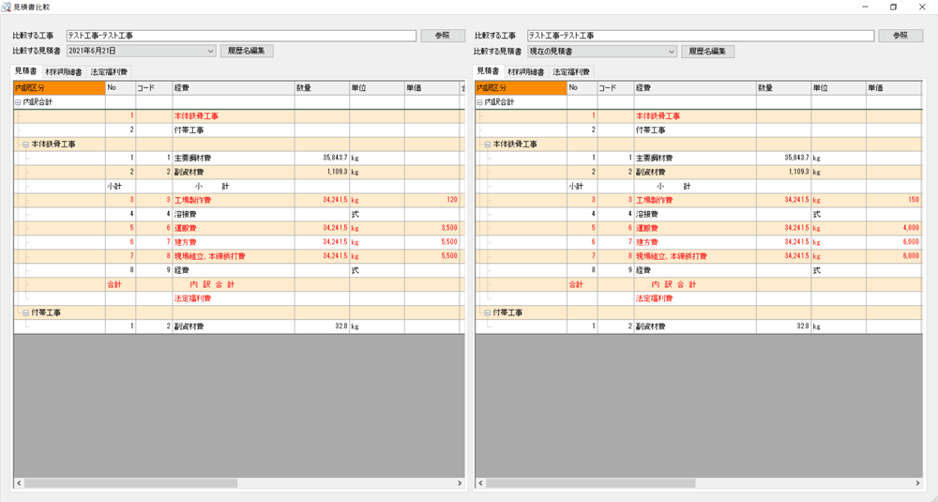
Task: Select the 見積書 tab in right panel
Action: tap(488, 71)
